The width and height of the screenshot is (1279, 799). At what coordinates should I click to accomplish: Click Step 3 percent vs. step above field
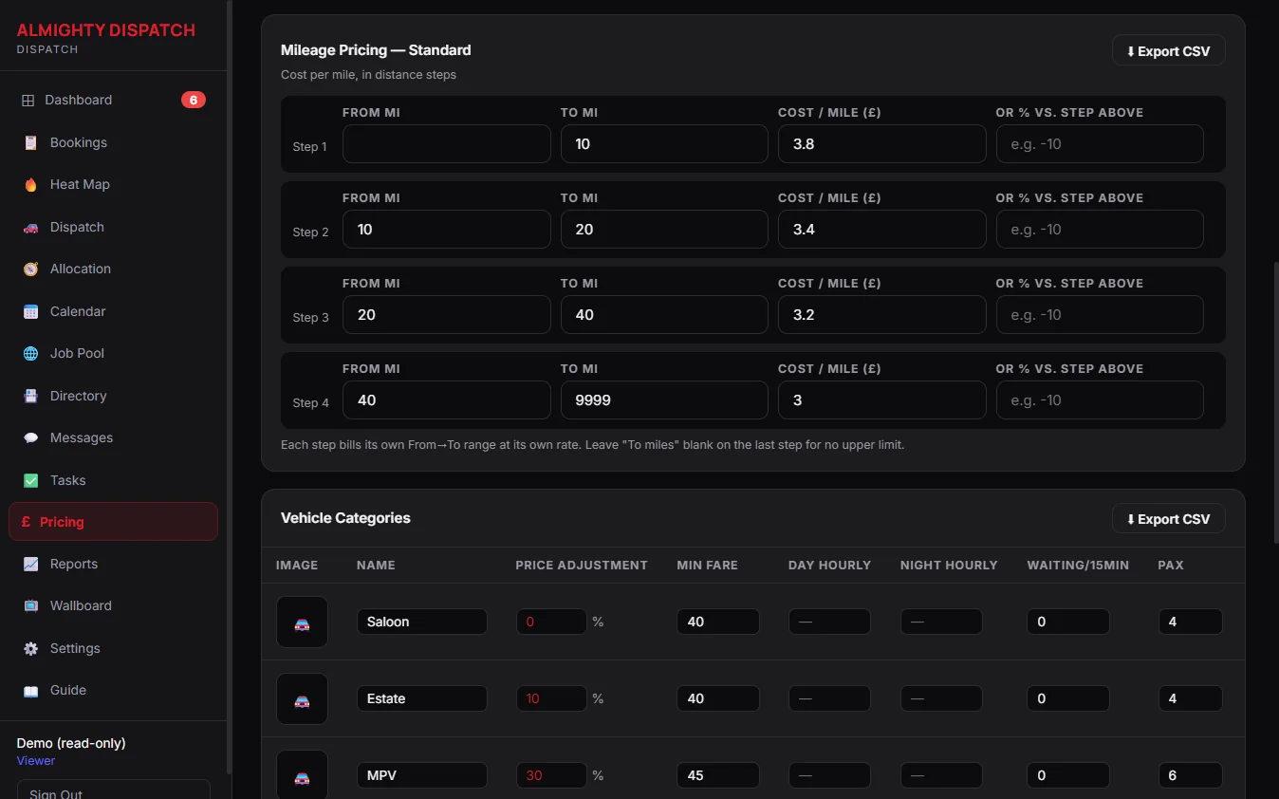pos(1100,315)
